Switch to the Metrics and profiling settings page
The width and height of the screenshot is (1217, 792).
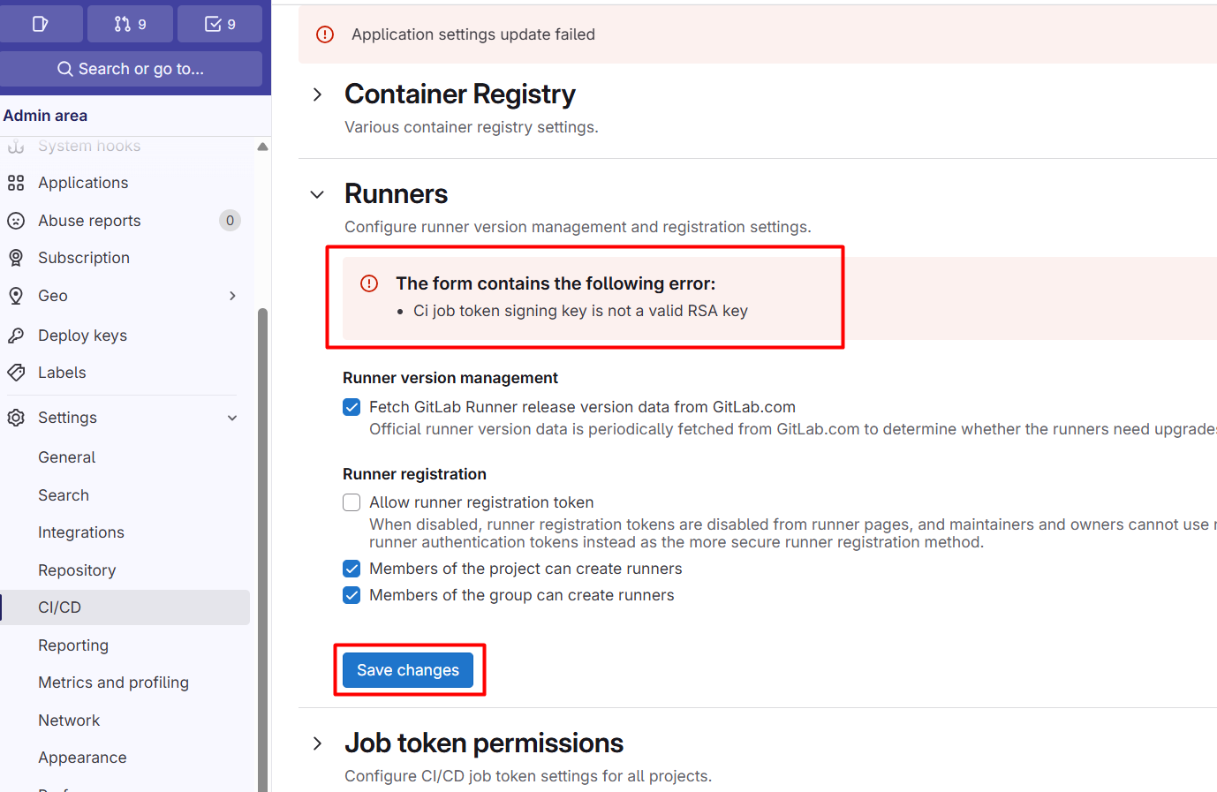[x=113, y=682]
